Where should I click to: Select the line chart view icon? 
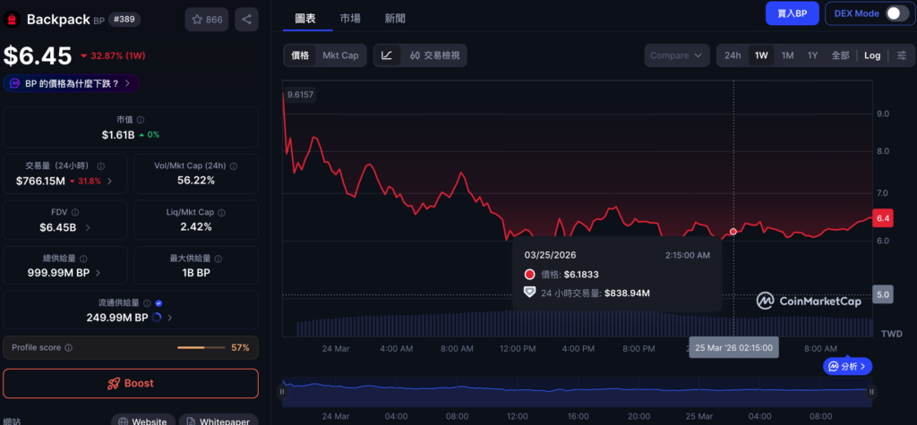click(x=386, y=55)
